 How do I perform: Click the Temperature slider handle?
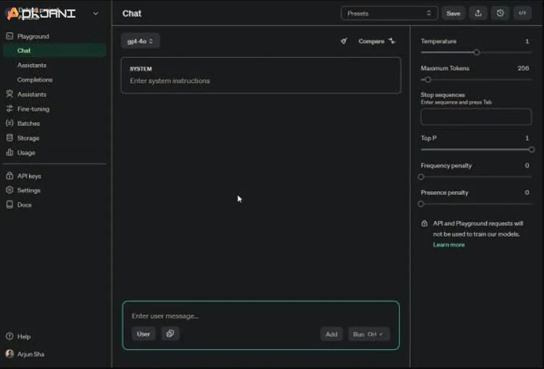pos(476,52)
